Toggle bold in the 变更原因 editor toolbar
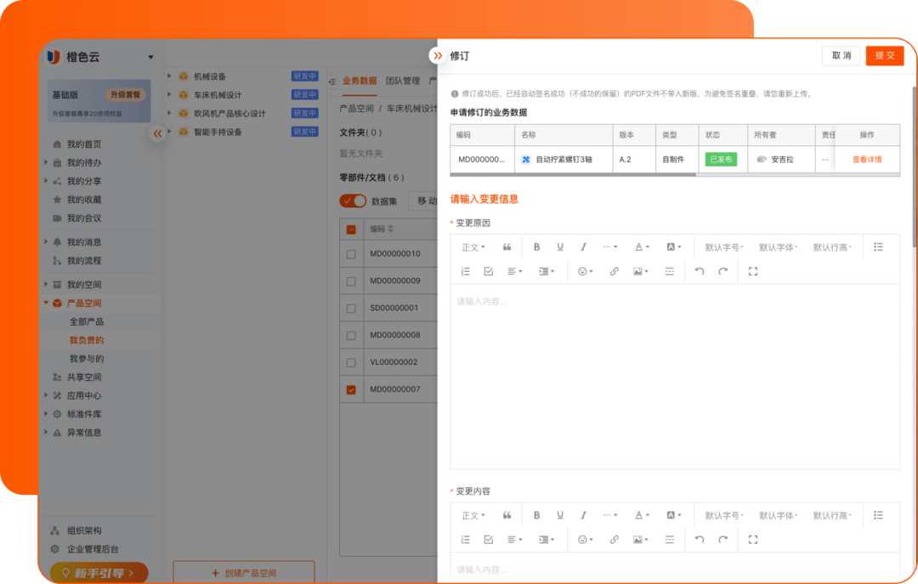 tap(536, 247)
